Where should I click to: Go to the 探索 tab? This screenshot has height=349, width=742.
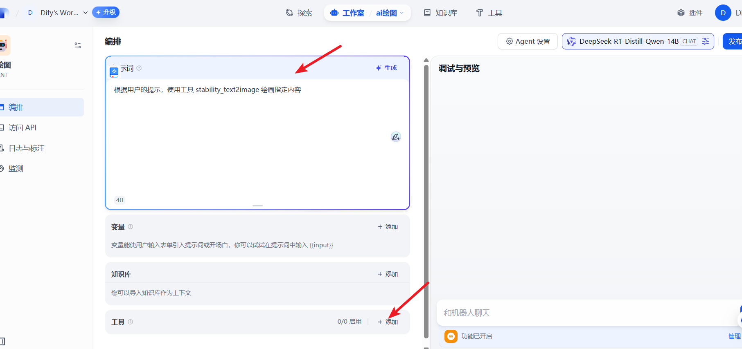[299, 13]
